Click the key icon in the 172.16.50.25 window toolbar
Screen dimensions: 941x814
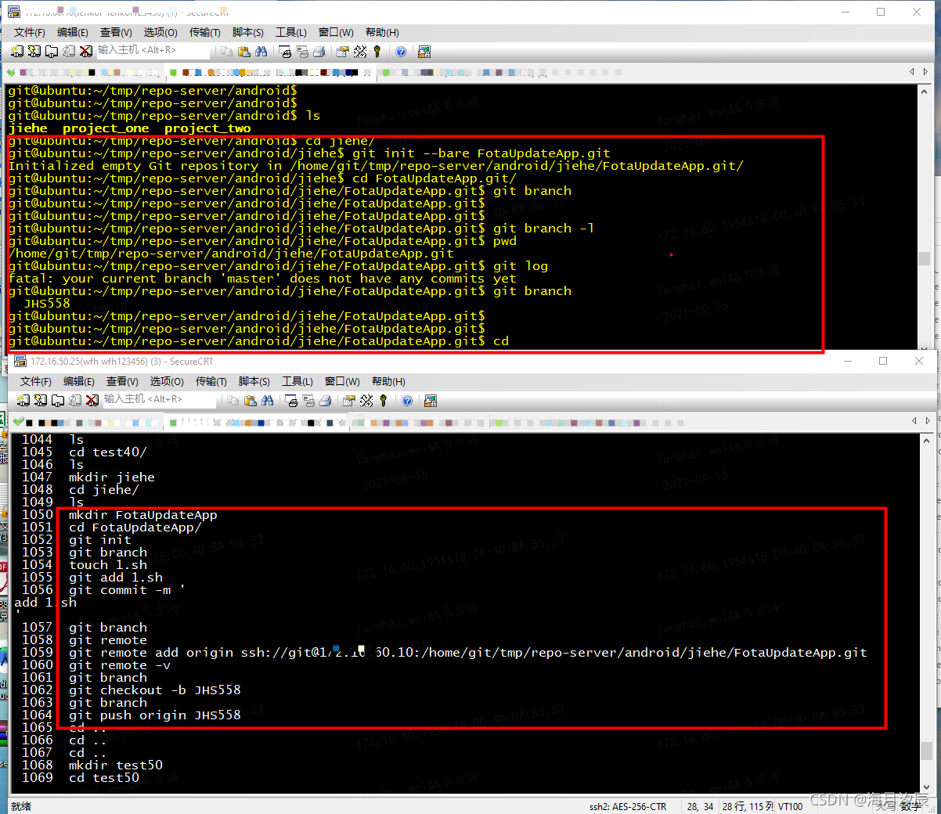(384, 401)
